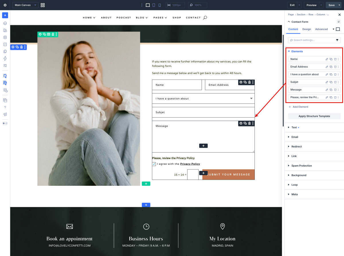Viewport: 344px width, 256px height.
Task: Switch to the Advanced tab
Action: pos(321,29)
